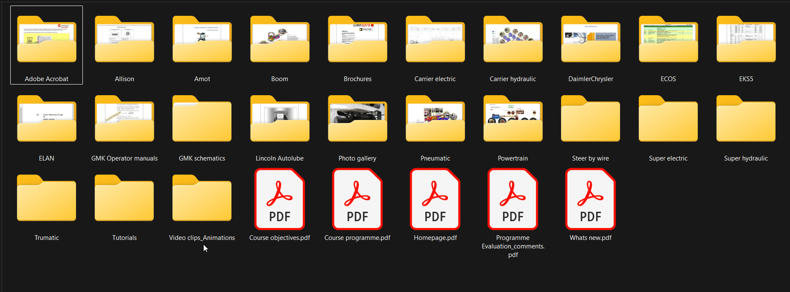Select the Amot folder icon
The image size is (790, 292).
[202, 39]
